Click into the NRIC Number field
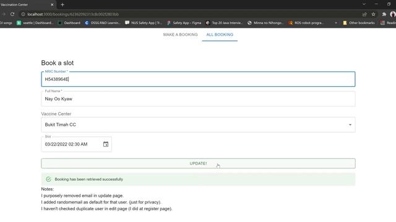The height and width of the screenshot is (222, 396). click(198, 80)
